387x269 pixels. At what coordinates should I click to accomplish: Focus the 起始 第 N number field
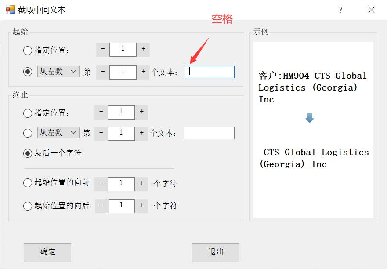(x=123, y=73)
